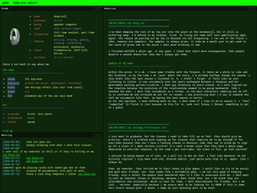Click the 'dislikes' field label
This screenshot has height=193, width=257.
point(40,58)
